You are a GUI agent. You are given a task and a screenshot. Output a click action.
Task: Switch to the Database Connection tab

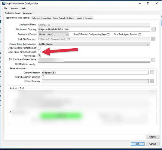pos(41,18)
